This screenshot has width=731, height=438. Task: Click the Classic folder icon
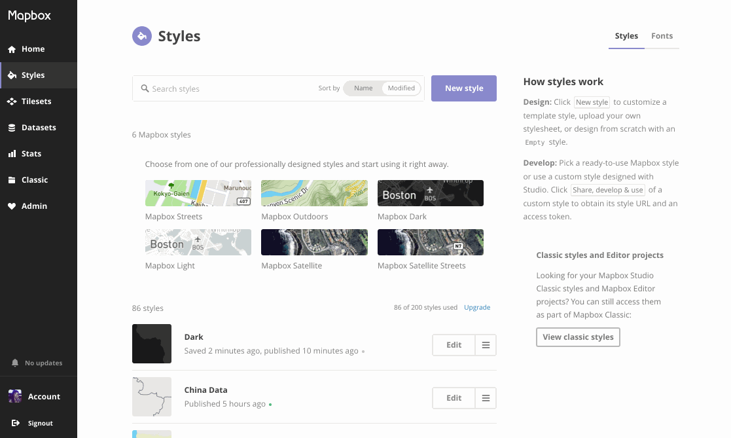click(x=12, y=180)
